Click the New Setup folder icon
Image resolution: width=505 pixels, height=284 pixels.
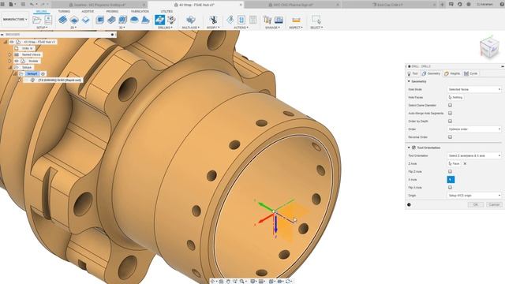[37, 20]
